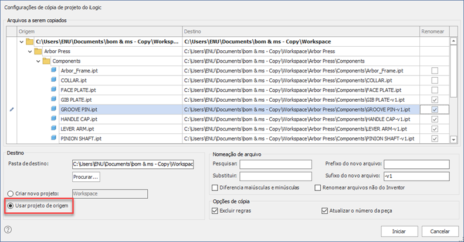Click the Arbor_Frame.ipt part icon
Viewport: 464px width, 242px height.
(x=55, y=70)
